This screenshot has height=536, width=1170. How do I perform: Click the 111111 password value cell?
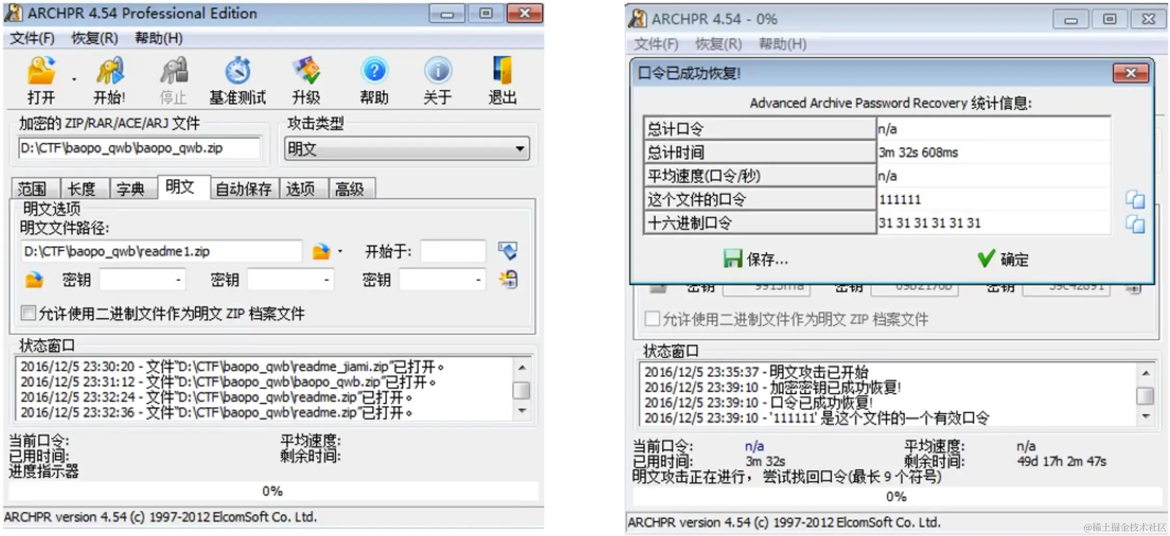pos(994,199)
